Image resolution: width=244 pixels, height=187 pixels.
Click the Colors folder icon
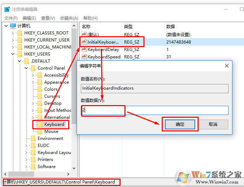[x=40, y=89]
